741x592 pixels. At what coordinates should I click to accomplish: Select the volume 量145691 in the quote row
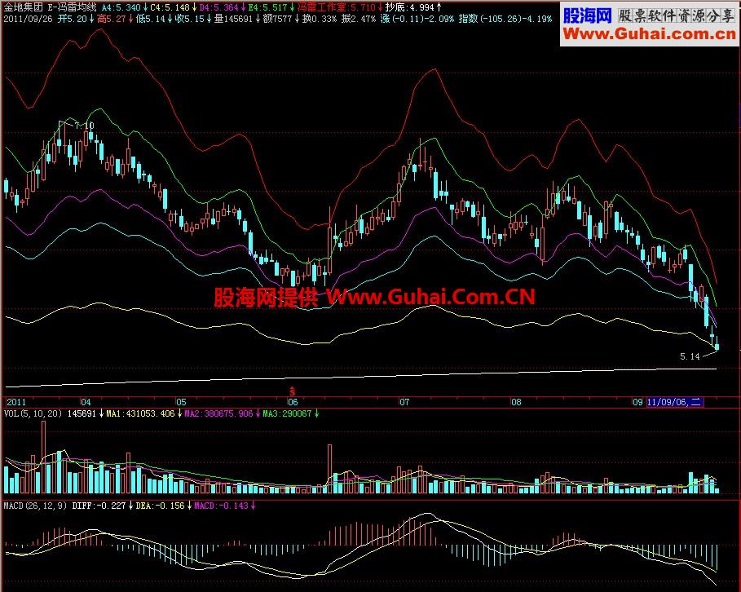[x=233, y=19]
